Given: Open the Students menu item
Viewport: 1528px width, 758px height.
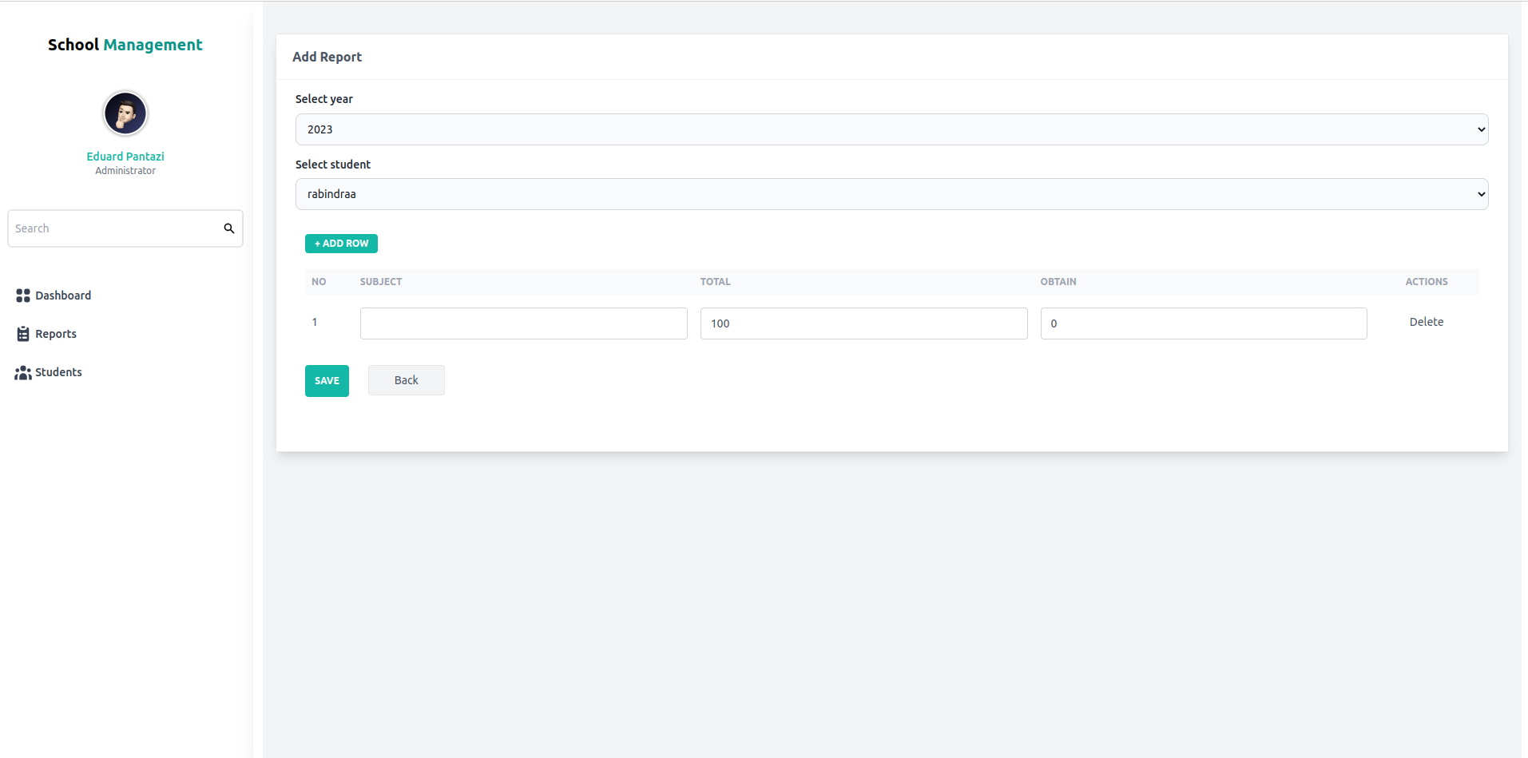Looking at the screenshot, I should point(49,372).
